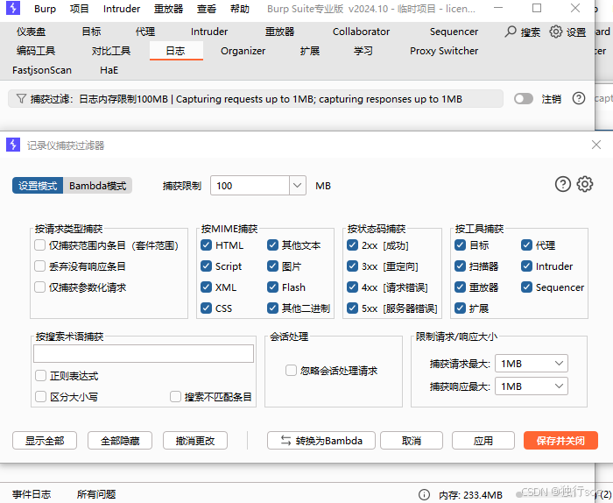The image size is (613, 503).
Task: Click the capture filter summary bar
Action: click(256, 99)
